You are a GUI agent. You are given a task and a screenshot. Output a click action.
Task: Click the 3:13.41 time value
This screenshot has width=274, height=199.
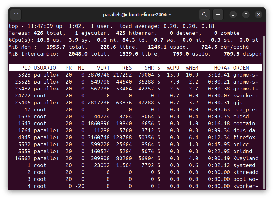[x=219, y=75]
